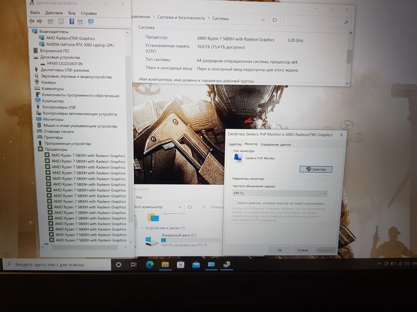
Task: Open the Mail app from the taskbar
Action: click(x=196, y=264)
